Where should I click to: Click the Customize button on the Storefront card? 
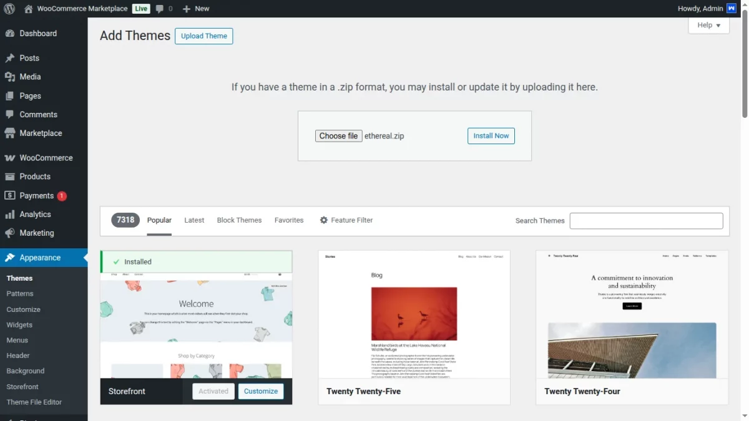pos(261,391)
